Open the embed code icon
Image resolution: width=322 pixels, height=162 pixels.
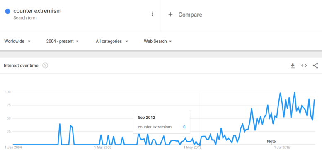point(304,66)
